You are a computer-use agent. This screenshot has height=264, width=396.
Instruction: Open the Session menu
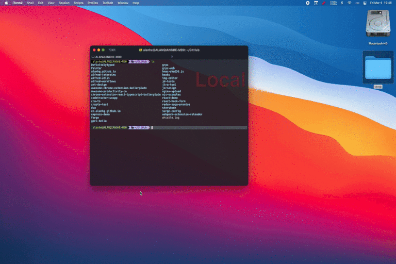tap(64, 3)
